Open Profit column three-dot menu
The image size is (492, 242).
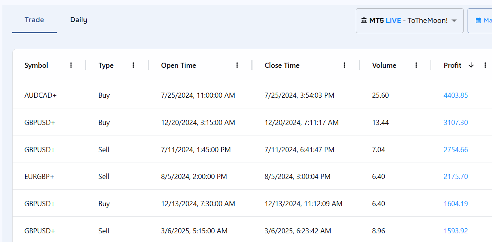(x=485, y=65)
